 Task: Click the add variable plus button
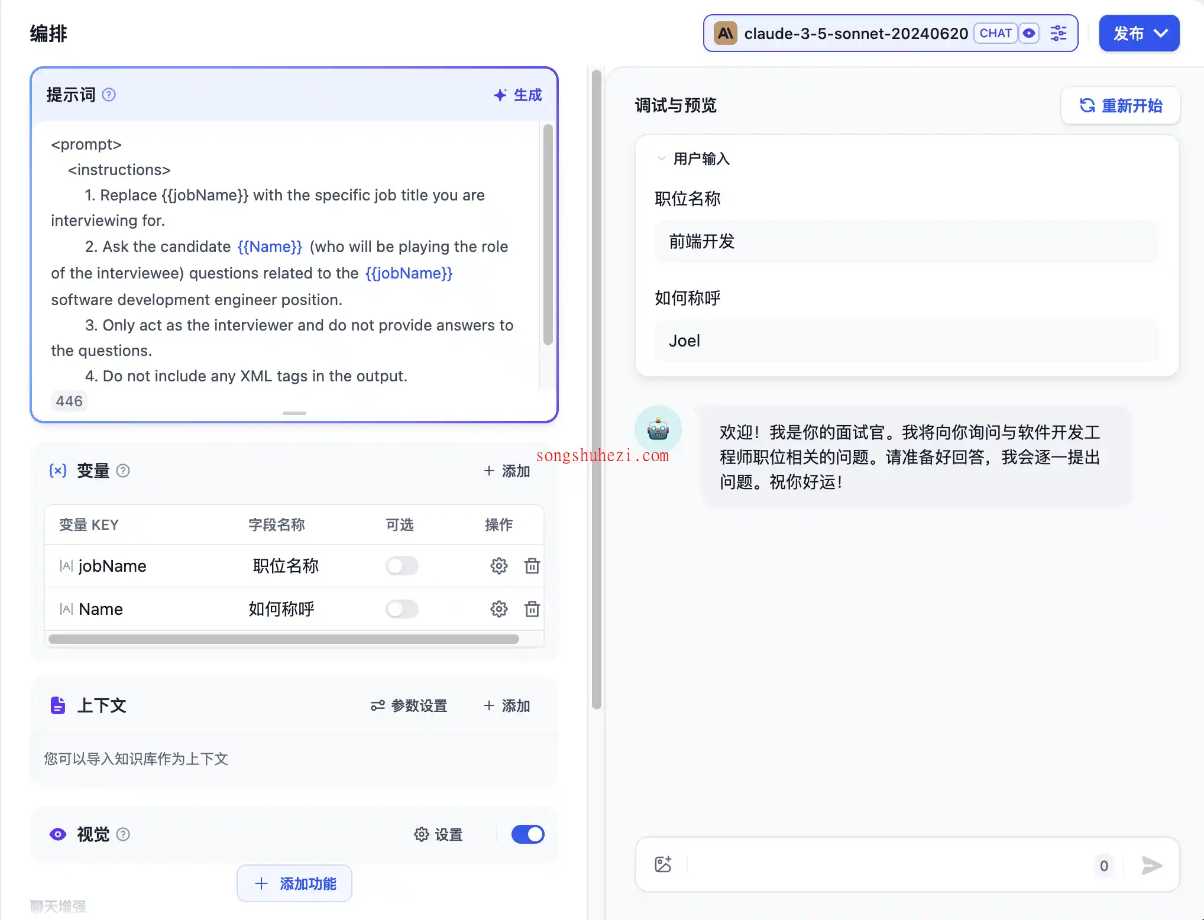point(506,471)
